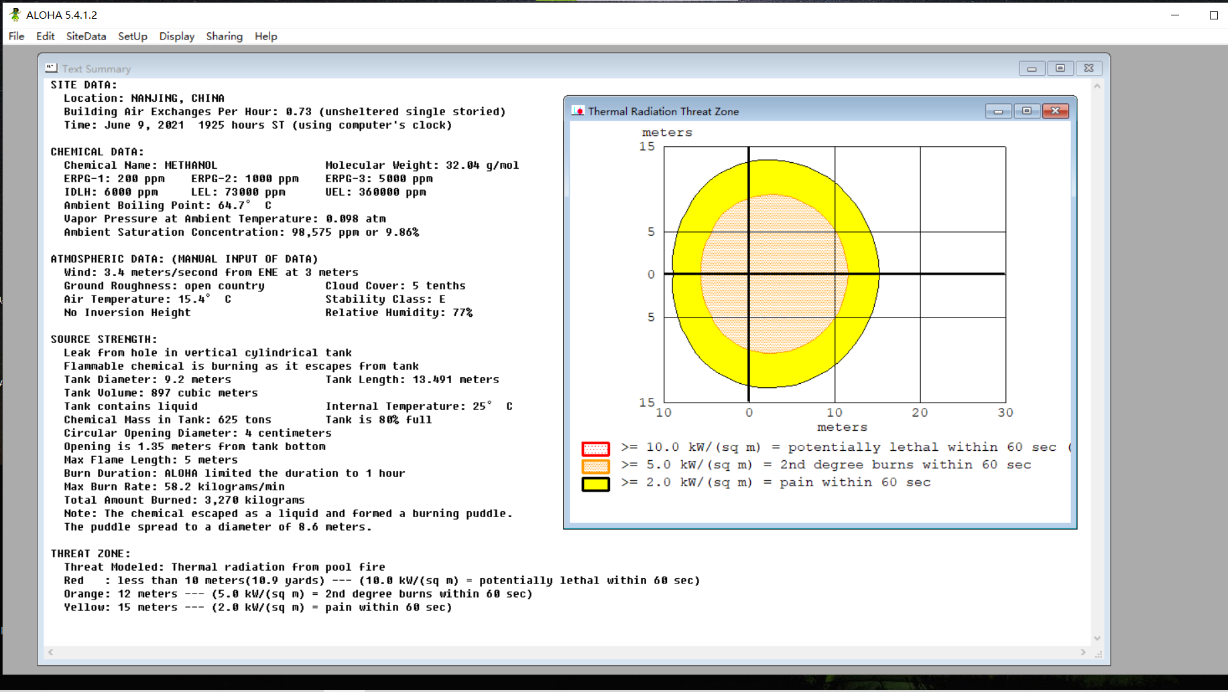The height and width of the screenshot is (692, 1228).
Task: Click the yellow ring of the threat zone plot
Action: (x=863, y=274)
